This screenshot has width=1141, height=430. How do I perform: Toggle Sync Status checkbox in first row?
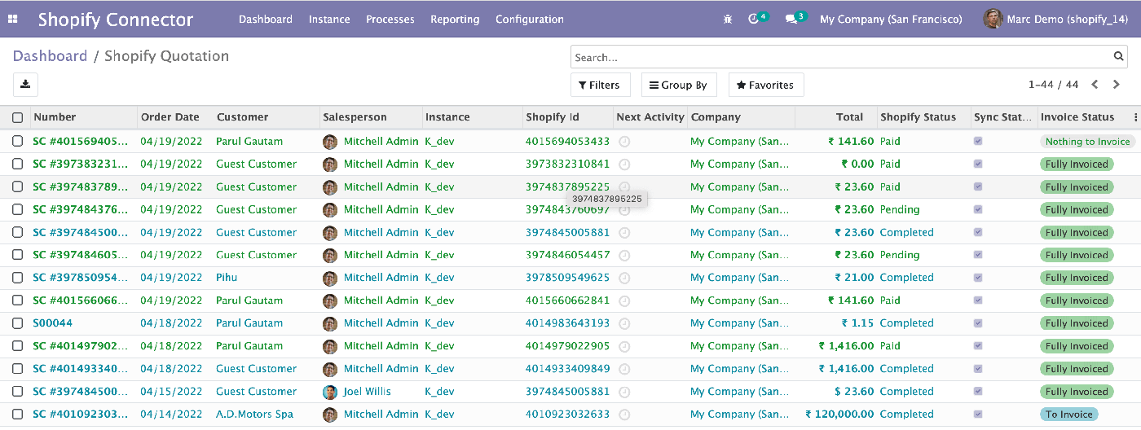click(x=978, y=141)
